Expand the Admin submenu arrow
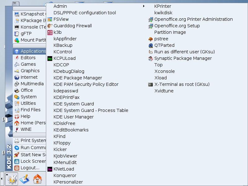This screenshot has height=186, width=248. coord(144,6)
